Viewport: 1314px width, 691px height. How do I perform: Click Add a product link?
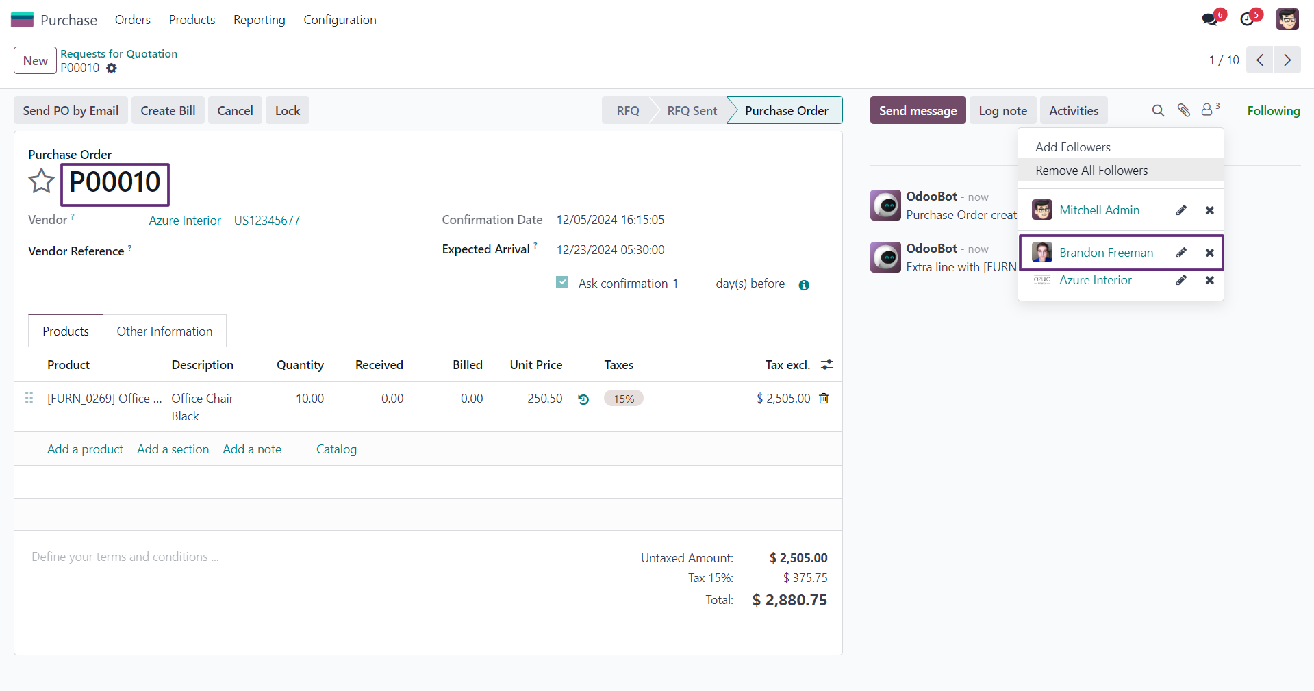pyautogui.click(x=85, y=449)
